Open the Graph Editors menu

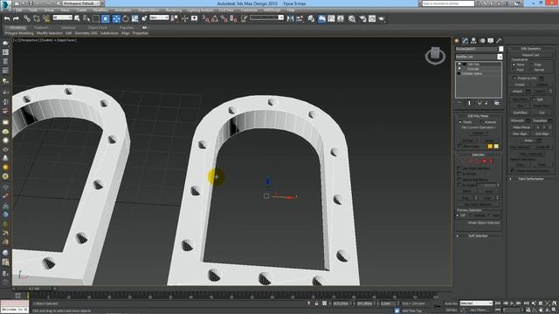coord(148,10)
